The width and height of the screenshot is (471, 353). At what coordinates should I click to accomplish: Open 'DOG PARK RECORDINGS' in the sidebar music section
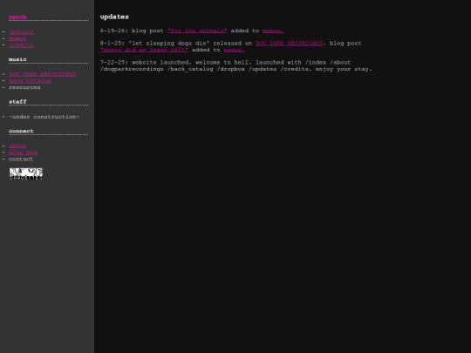43,74
